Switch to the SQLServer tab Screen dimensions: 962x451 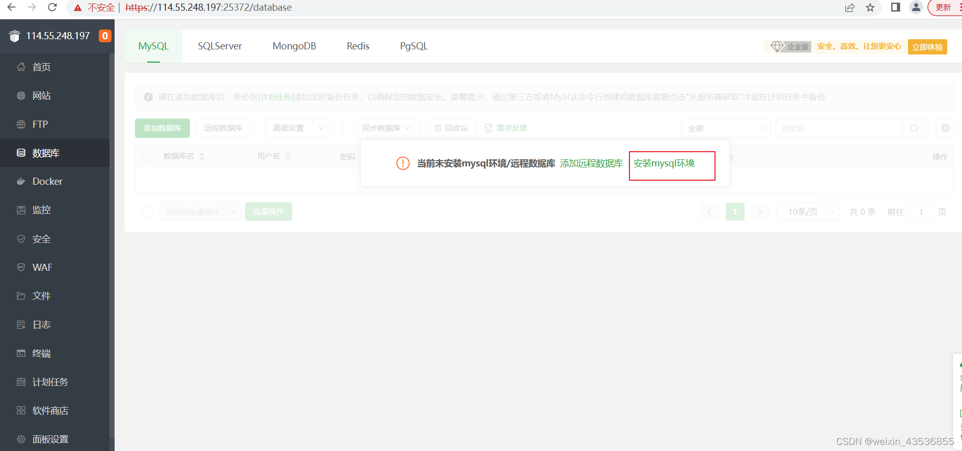[x=220, y=46]
